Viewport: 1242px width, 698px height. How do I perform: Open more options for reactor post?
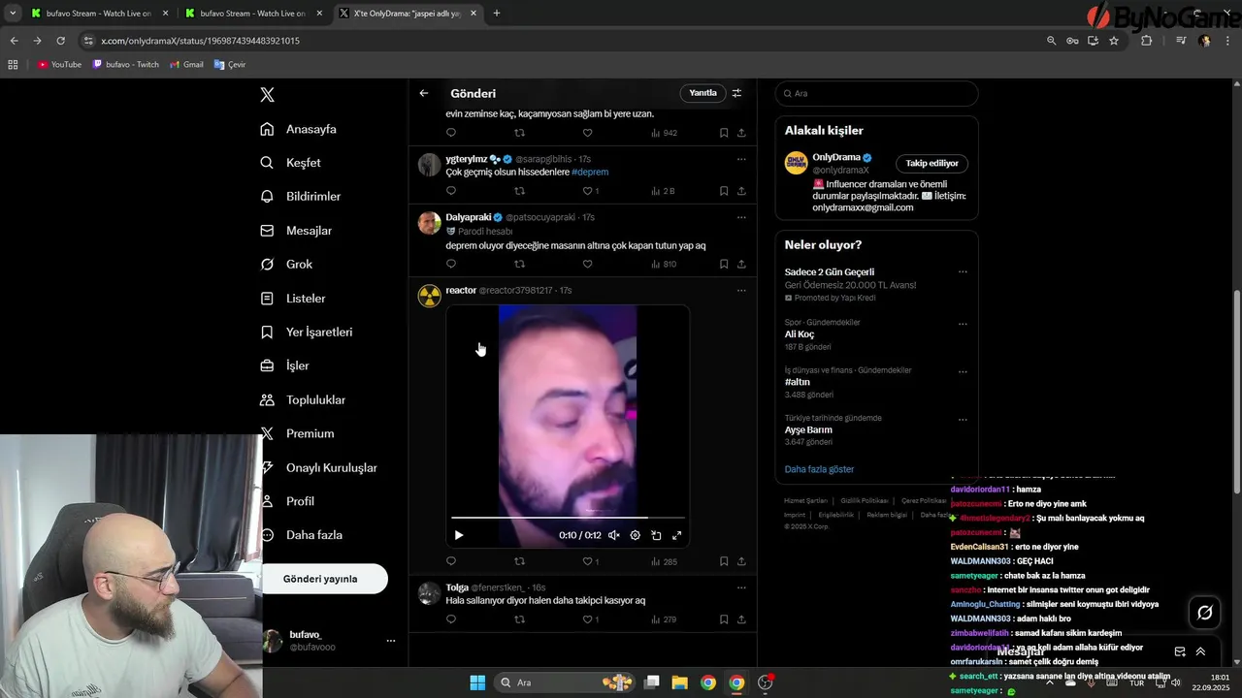pos(741,290)
